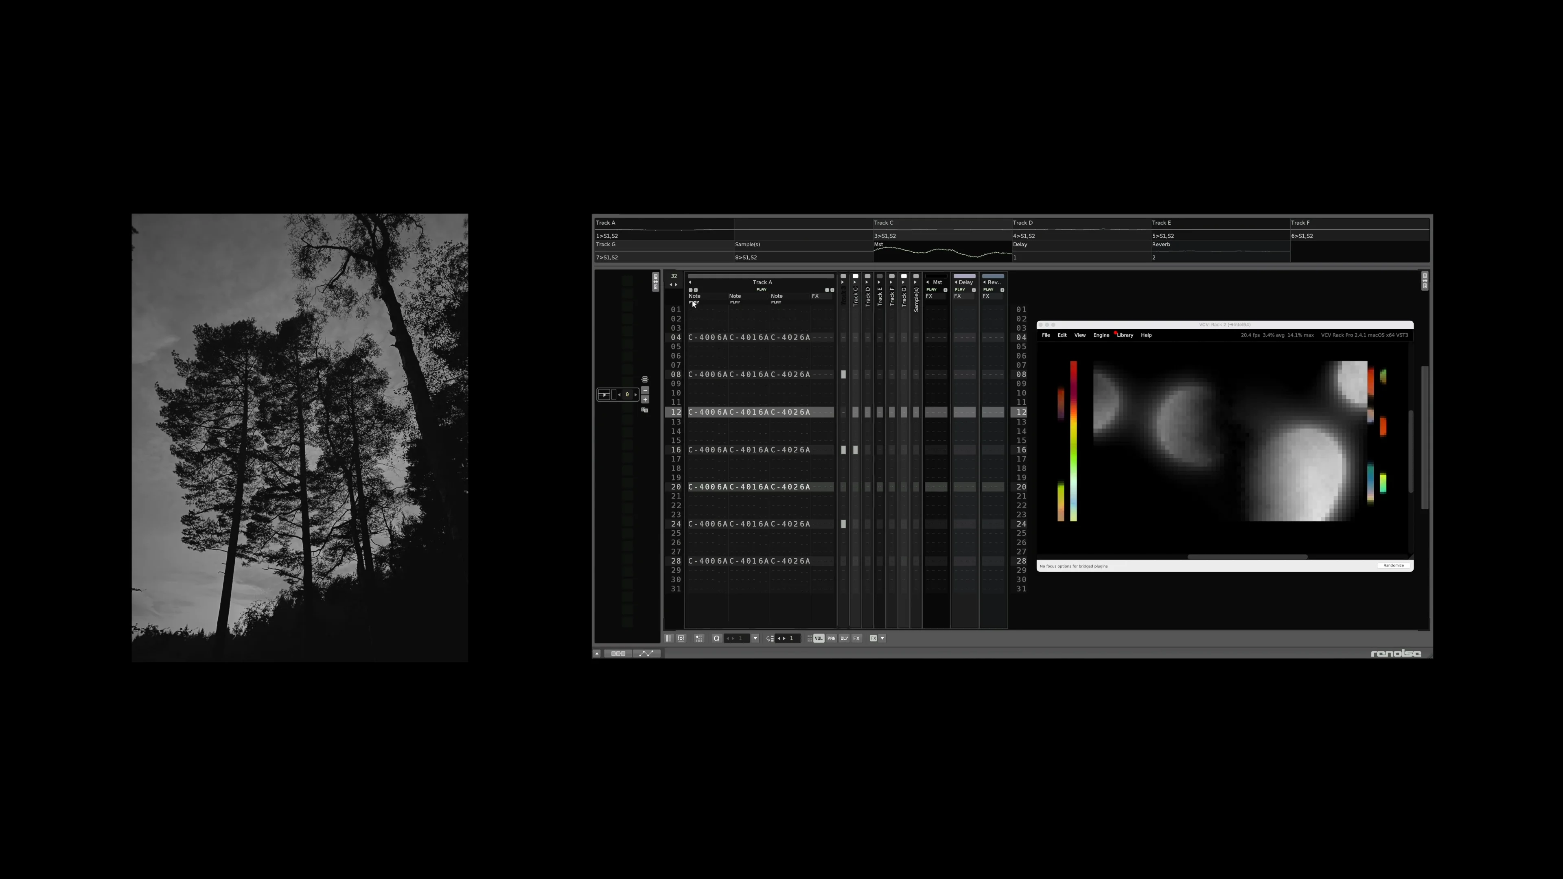
Task: Toggle pattern follow mode icon
Action: (x=669, y=638)
